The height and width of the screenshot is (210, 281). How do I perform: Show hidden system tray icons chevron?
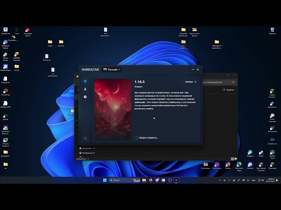220,180
